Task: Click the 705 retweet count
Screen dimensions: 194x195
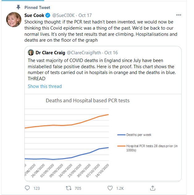Action: (x=78, y=188)
